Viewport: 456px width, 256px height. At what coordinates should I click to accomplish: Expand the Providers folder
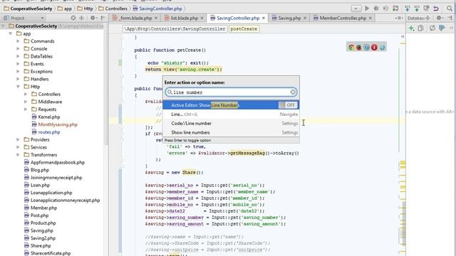[19, 139]
